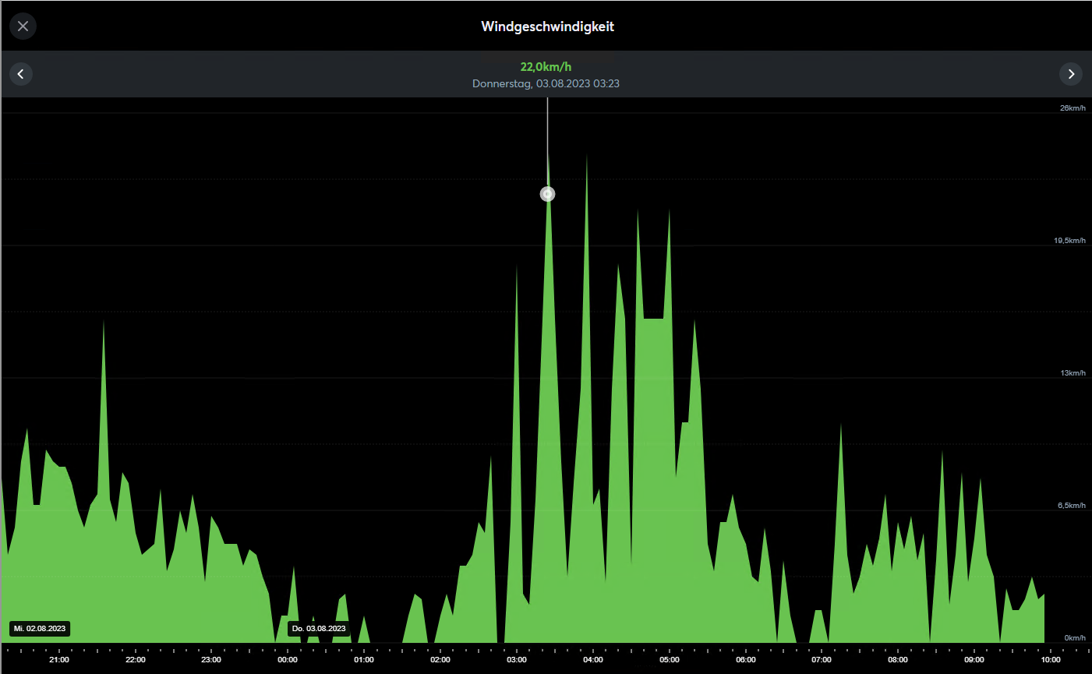
Task: Click the 05:00 time axis label
Action: (x=670, y=660)
